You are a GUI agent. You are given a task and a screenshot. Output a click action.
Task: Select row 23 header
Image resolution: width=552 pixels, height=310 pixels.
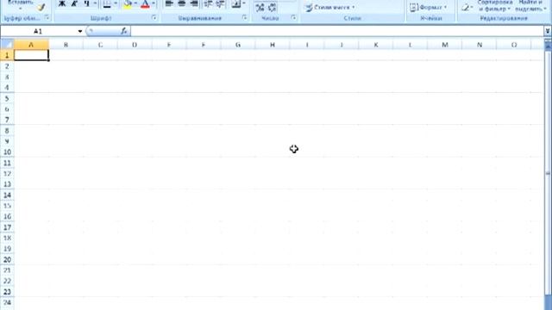click(x=7, y=291)
